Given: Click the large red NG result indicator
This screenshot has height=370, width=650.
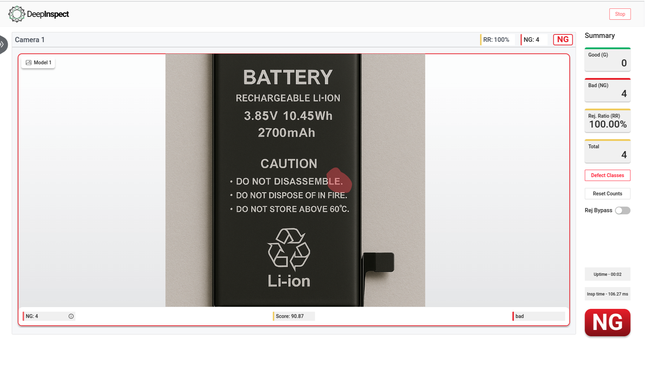Looking at the screenshot, I should [607, 322].
